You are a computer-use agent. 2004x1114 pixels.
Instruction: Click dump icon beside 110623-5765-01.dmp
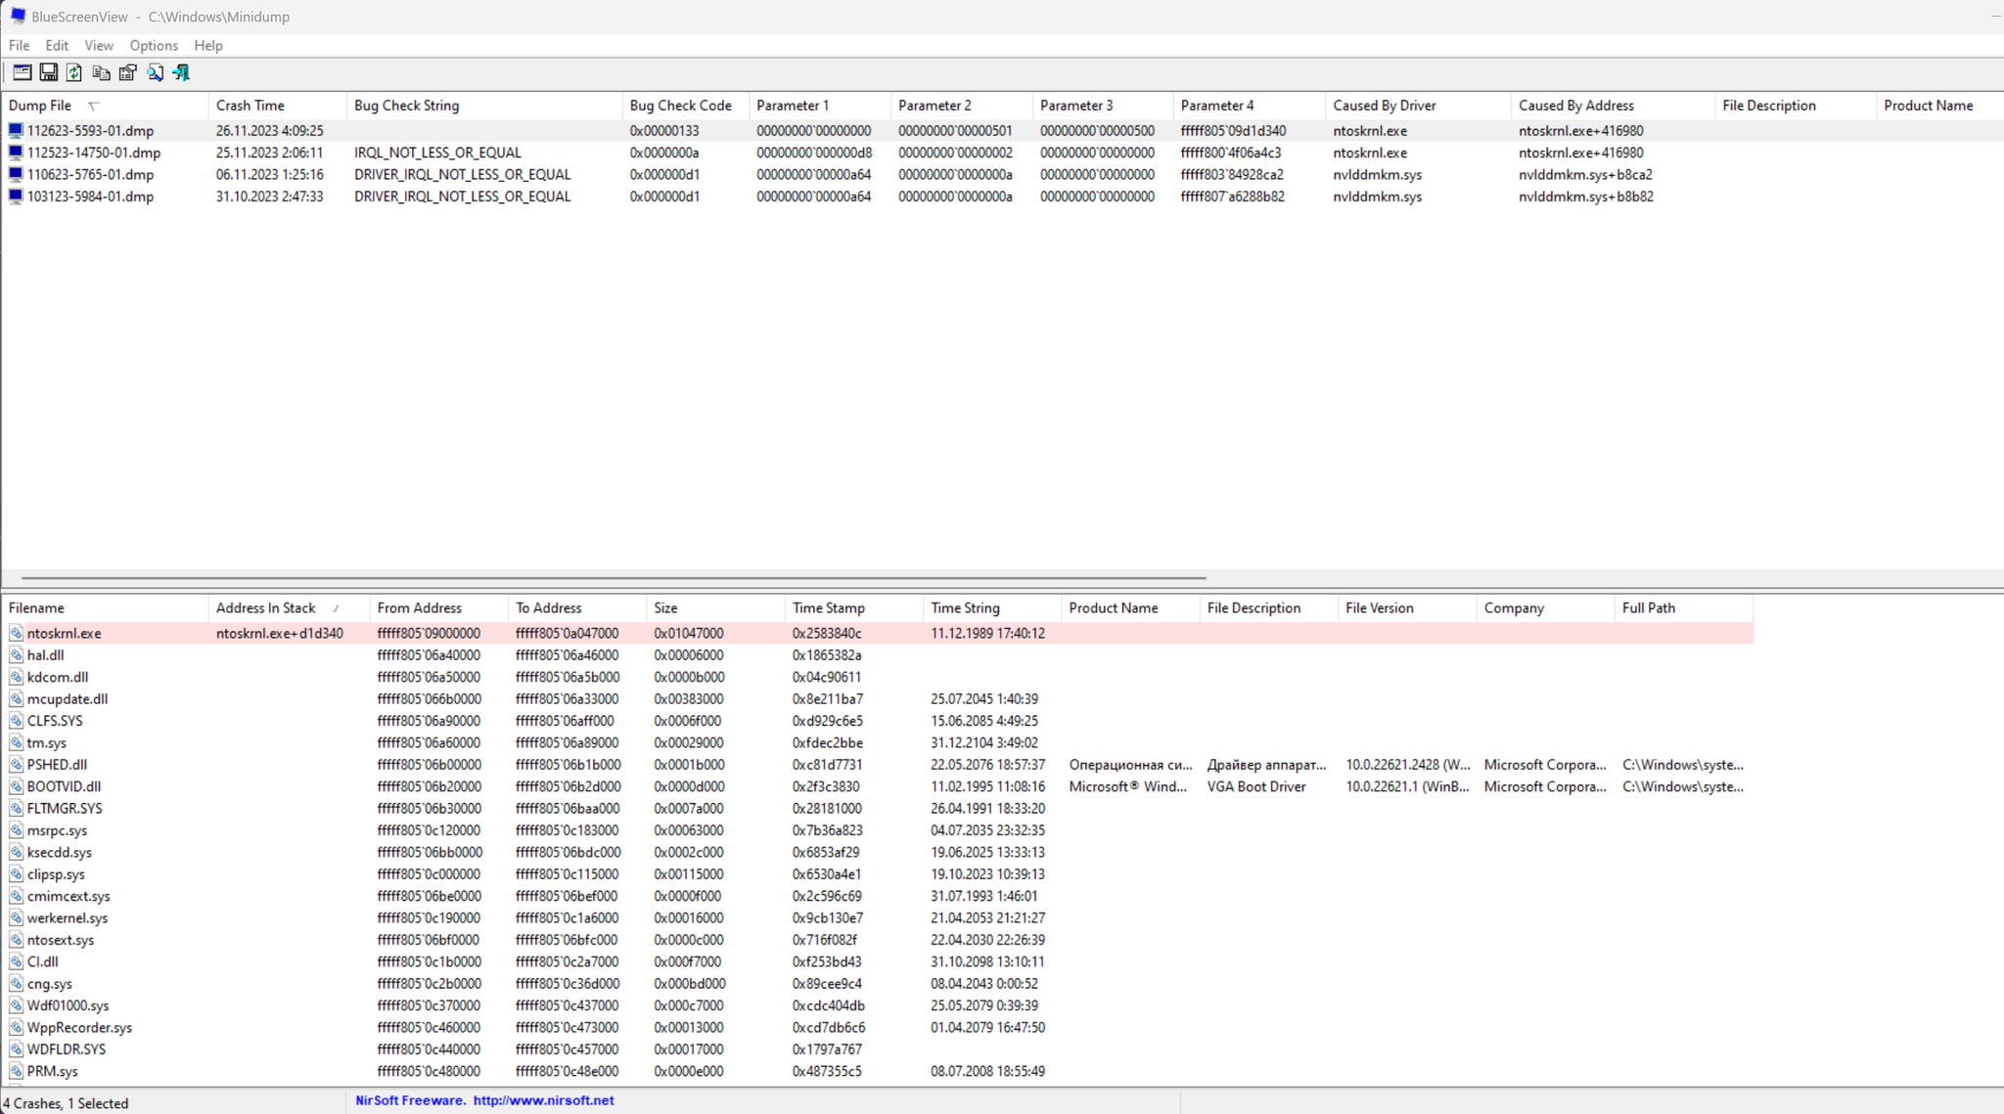[x=16, y=174]
